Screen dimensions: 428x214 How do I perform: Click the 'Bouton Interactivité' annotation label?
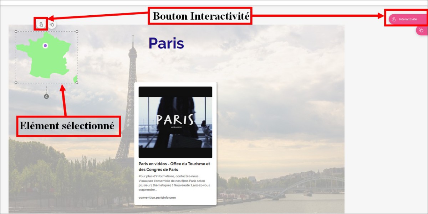pyautogui.click(x=200, y=16)
